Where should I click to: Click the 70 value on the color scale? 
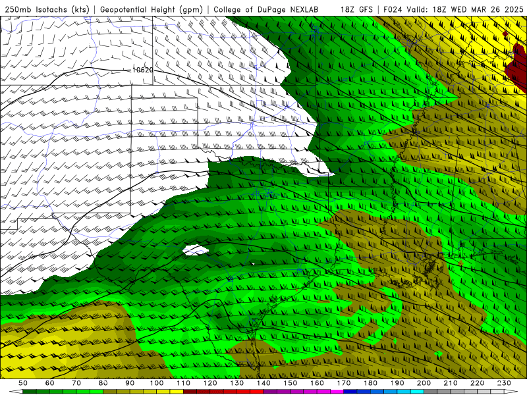coord(76,383)
